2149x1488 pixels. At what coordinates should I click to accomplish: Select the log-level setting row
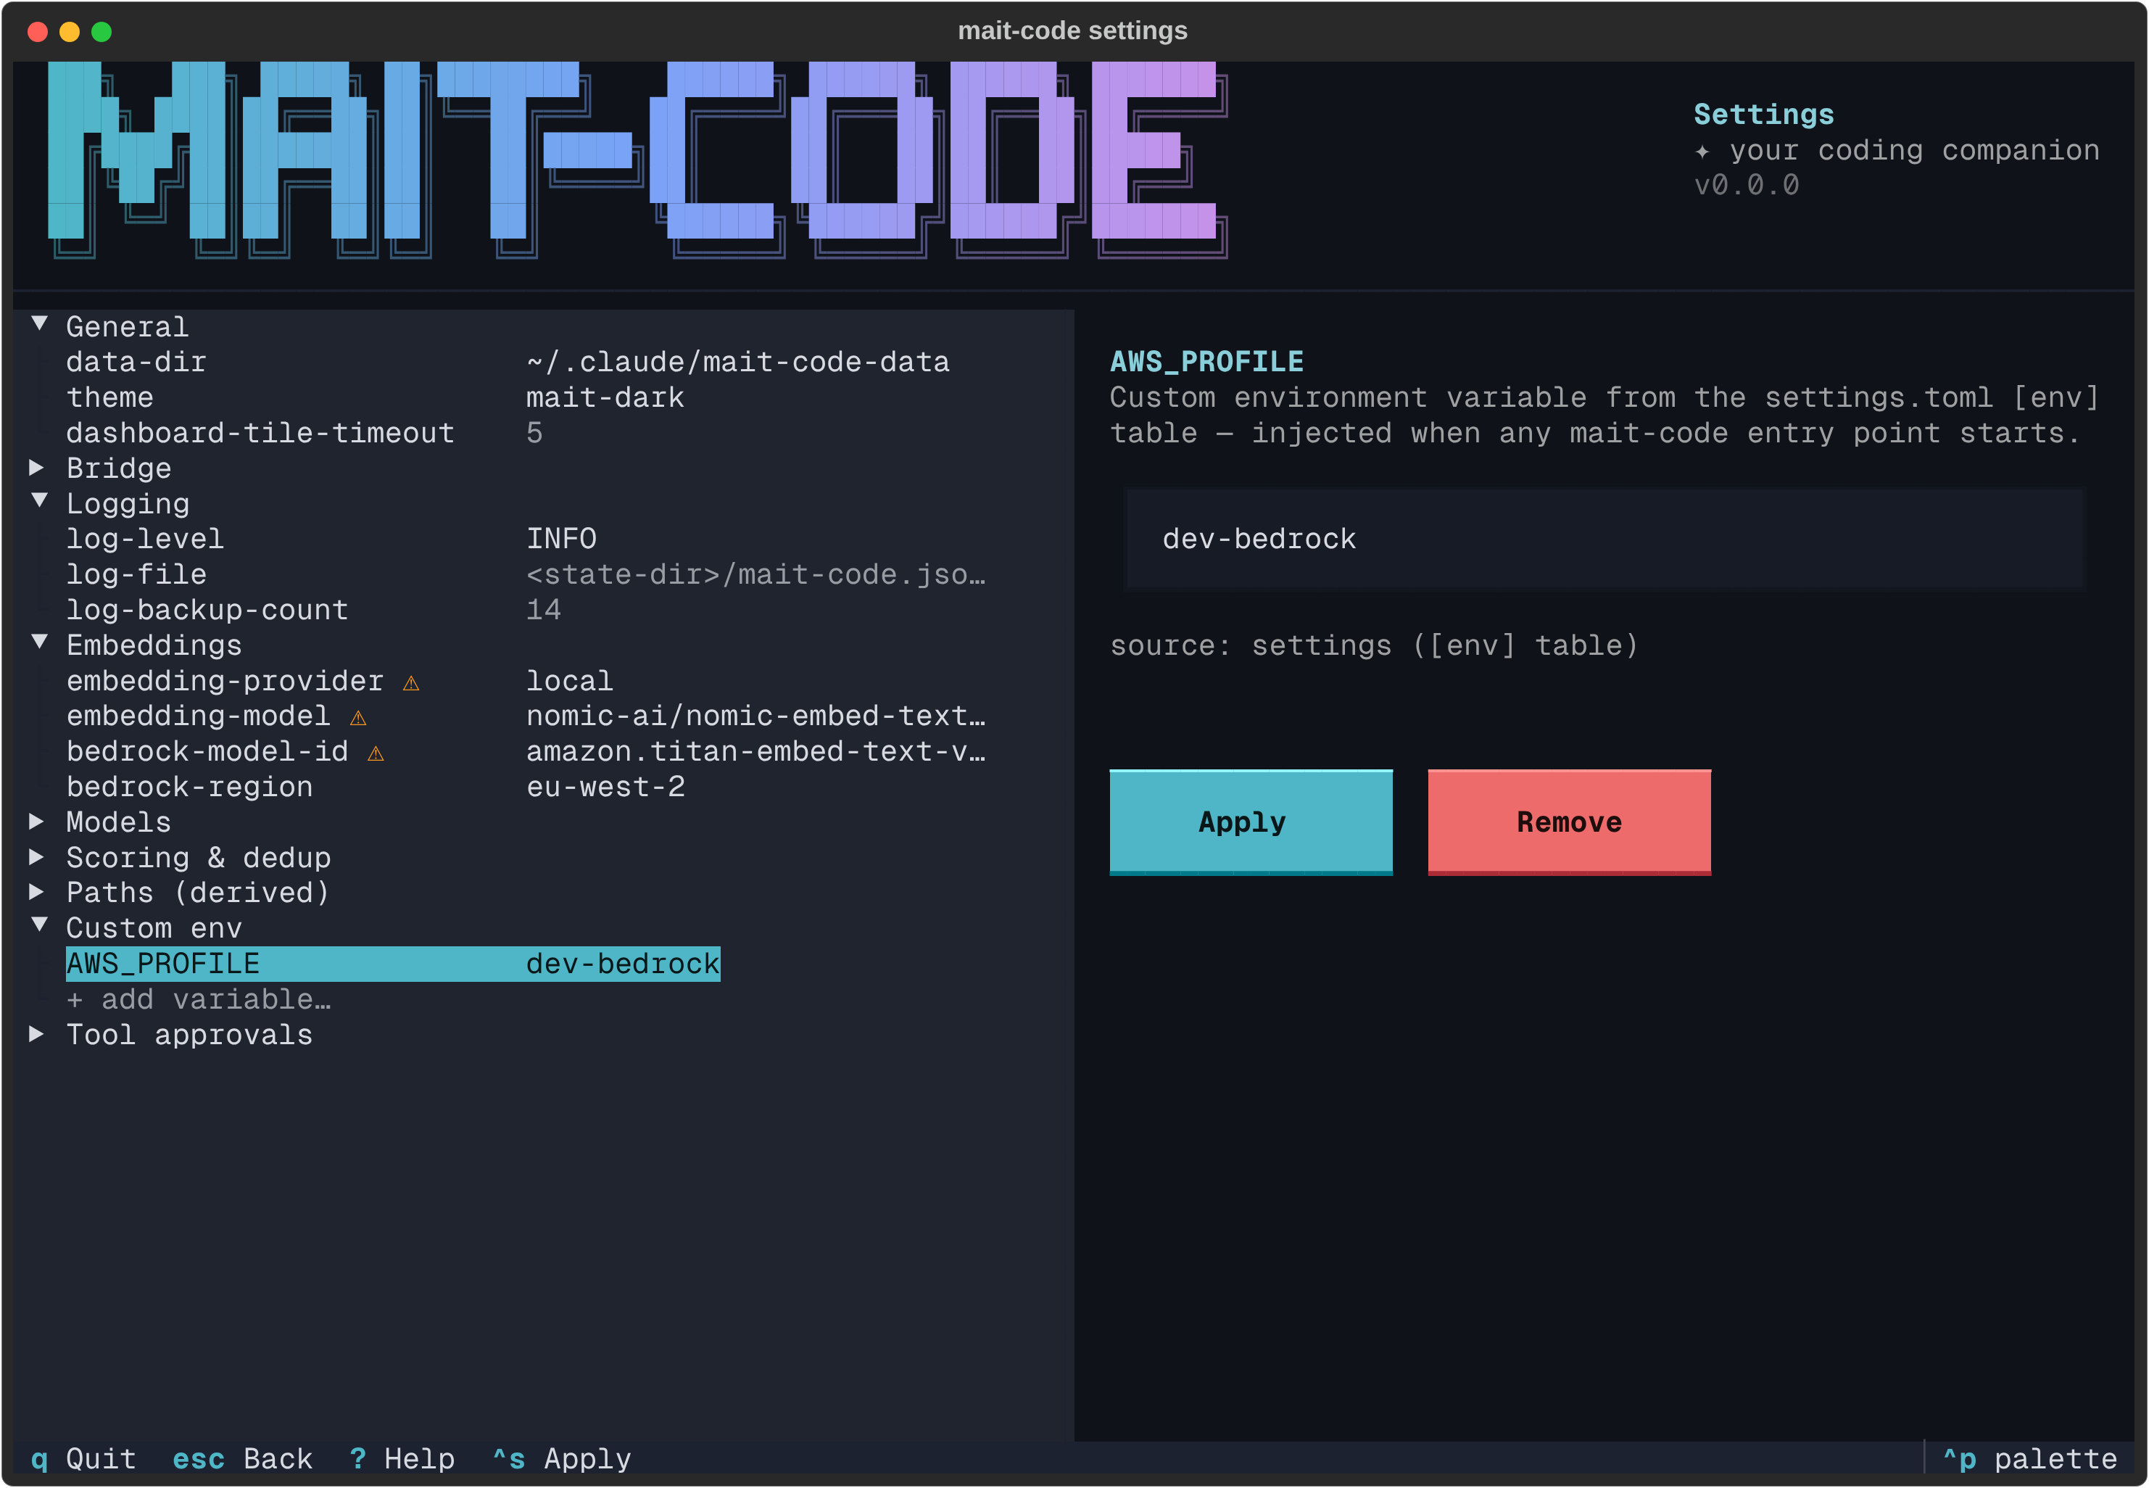point(331,539)
